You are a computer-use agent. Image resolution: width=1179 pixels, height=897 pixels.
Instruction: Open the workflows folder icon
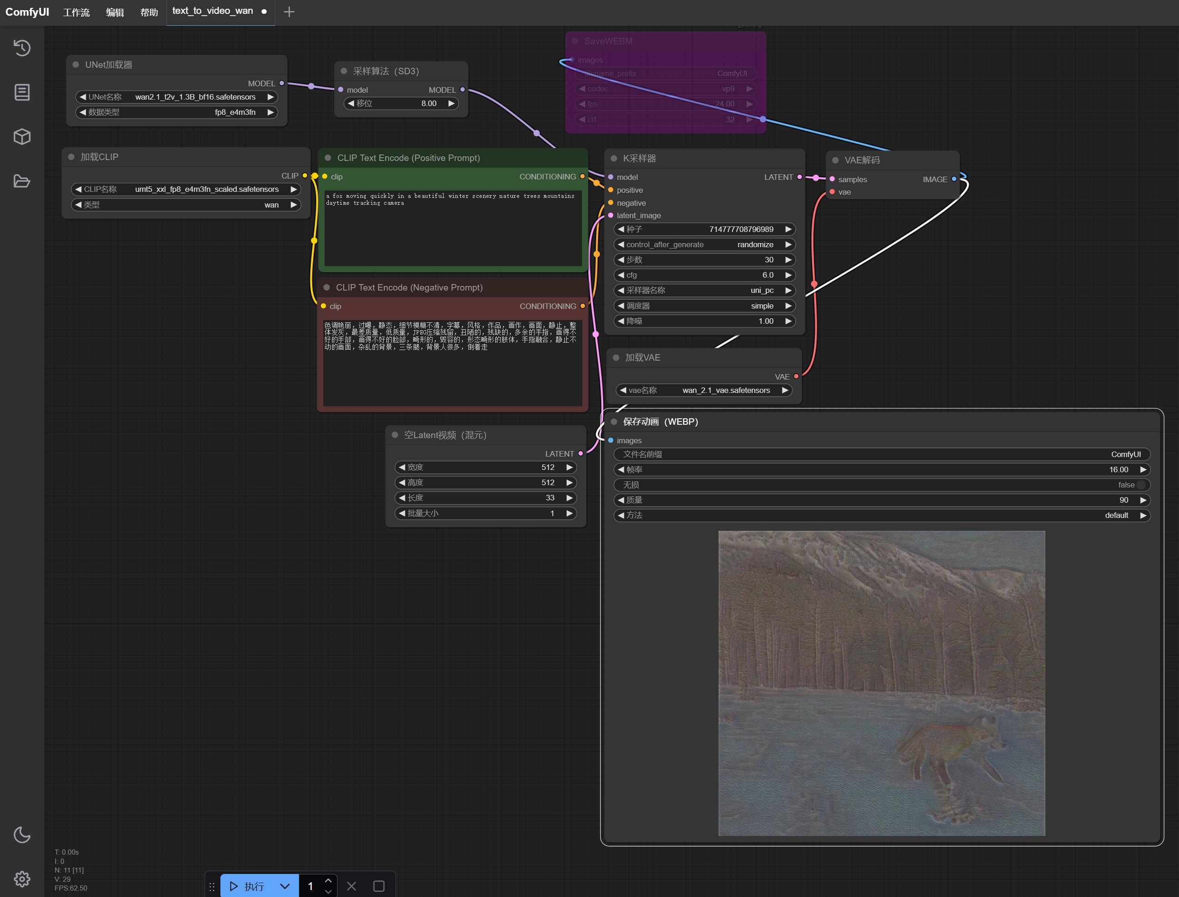pyautogui.click(x=22, y=181)
